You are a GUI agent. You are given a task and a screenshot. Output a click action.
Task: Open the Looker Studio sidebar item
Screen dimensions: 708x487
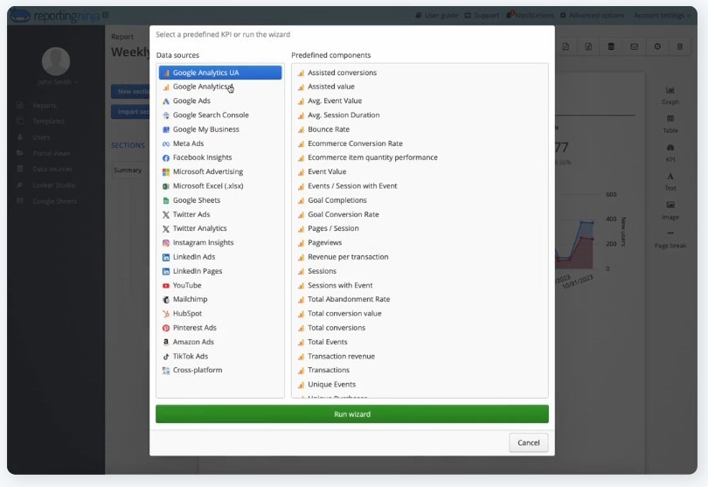46,185
